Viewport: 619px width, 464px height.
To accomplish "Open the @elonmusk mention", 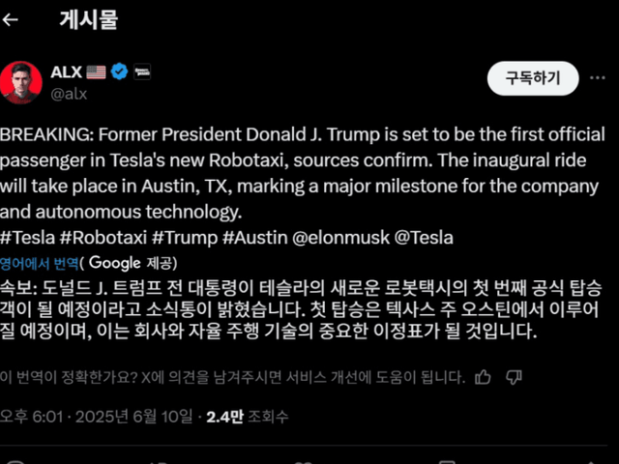I will [335, 237].
